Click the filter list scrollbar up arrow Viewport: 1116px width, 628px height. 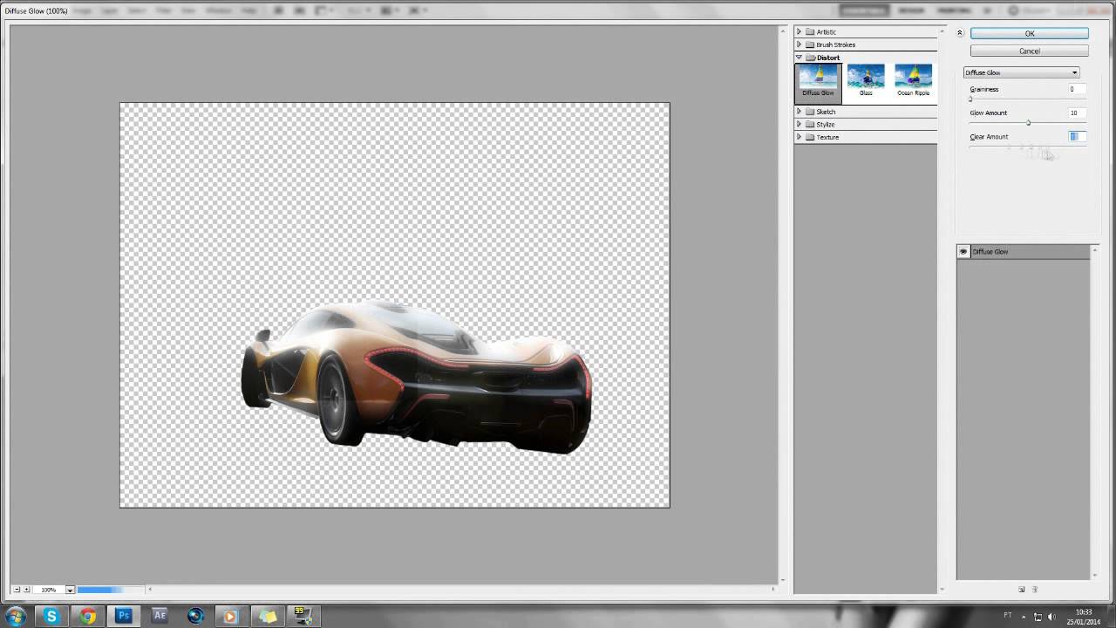[942, 31]
